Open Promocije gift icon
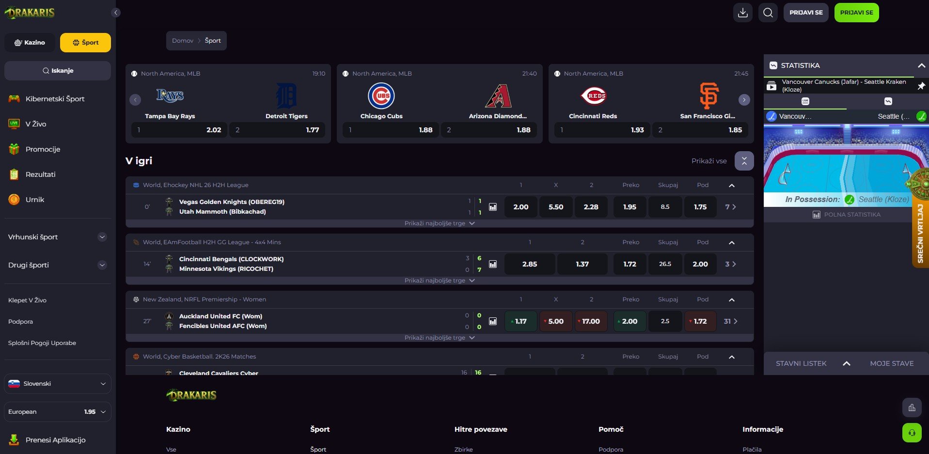Screen dimensions: 929x454 pyautogui.click(x=14, y=149)
